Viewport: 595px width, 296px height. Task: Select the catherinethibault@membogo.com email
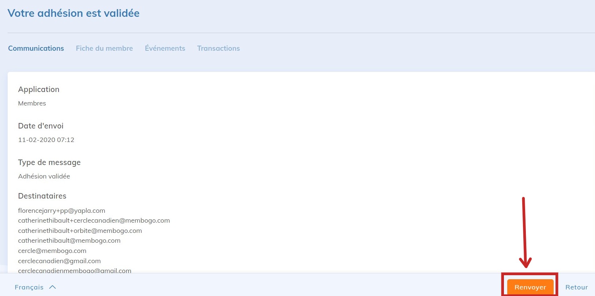pos(69,241)
